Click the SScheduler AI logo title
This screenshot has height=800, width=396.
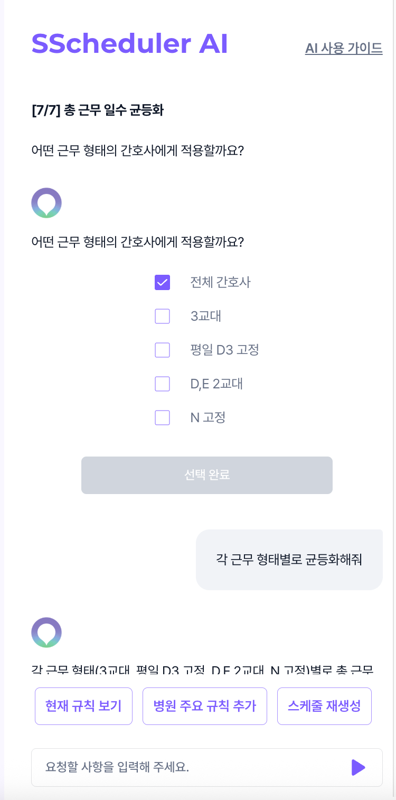point(130,43)
